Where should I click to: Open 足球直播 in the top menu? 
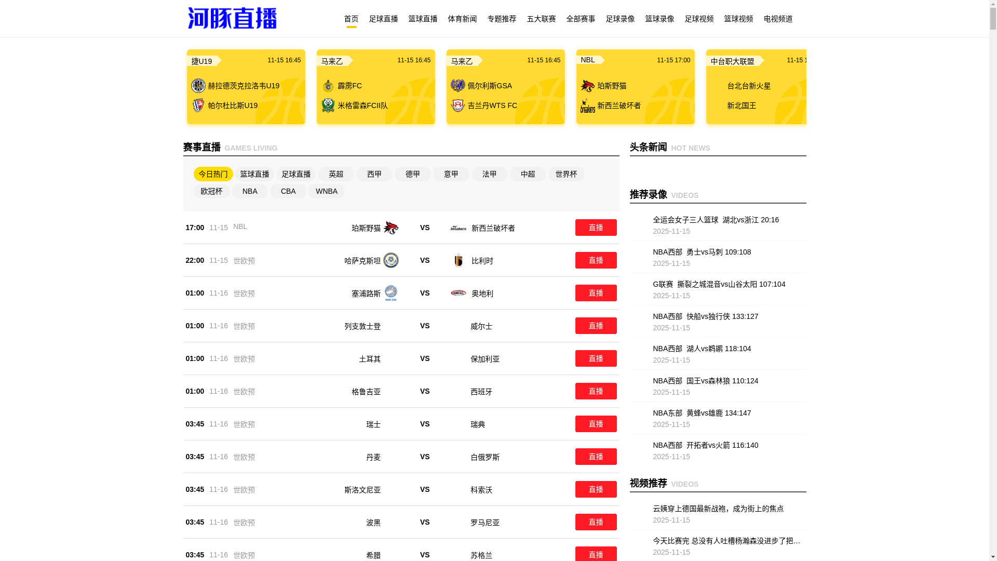pos(383,19)
